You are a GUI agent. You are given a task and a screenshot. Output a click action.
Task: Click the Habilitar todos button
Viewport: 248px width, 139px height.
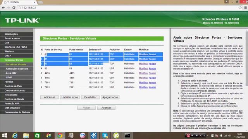pyautogui.click(x=70, y=97)
